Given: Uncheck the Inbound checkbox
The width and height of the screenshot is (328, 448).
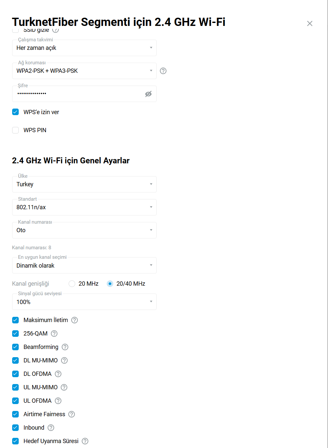Looking at the screenshot, I should pyautogui.click(x=15, y=428).
